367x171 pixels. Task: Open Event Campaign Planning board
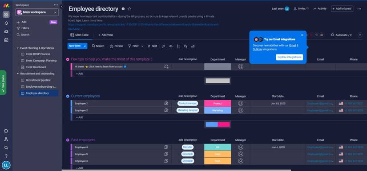(x=41, y=61)
